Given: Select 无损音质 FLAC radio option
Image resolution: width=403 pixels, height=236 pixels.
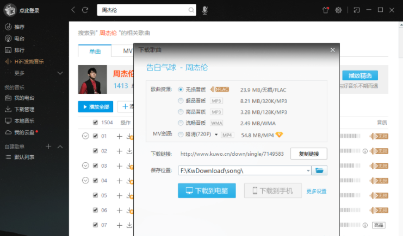Looking at the screenshot, I should (181, 90).
